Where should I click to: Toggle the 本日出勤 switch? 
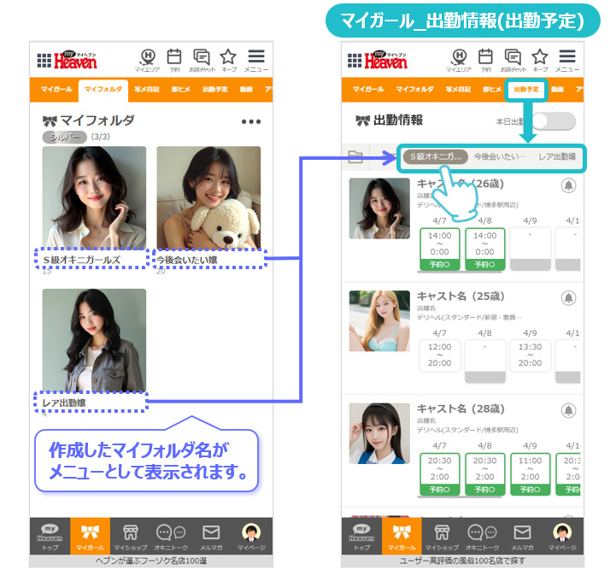(x=553, y=121)
